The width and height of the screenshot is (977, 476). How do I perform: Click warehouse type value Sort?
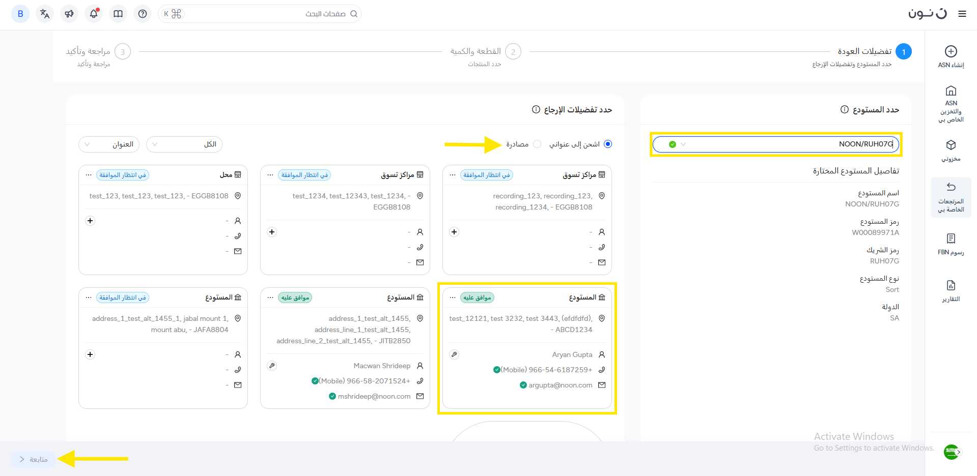[x=892, y=289]
